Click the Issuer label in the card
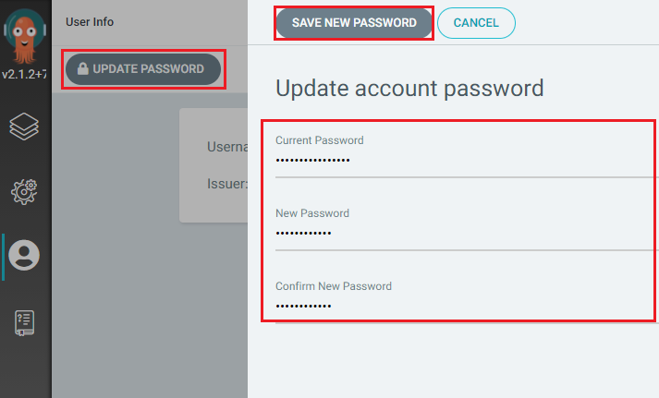 click(226, 184)
